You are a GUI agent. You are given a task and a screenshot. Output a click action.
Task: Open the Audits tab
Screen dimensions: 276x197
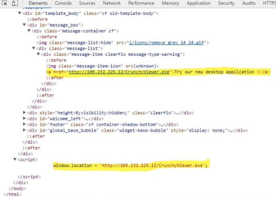click(x=249, y=3)
